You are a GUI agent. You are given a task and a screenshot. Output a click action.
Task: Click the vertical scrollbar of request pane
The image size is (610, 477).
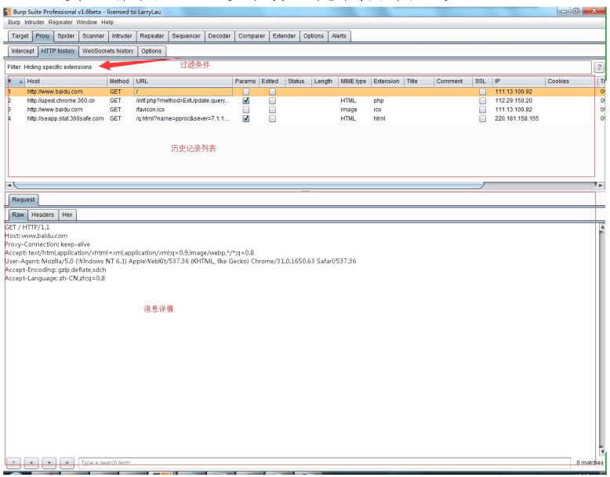pyautogui.click(x=602, y=339)
